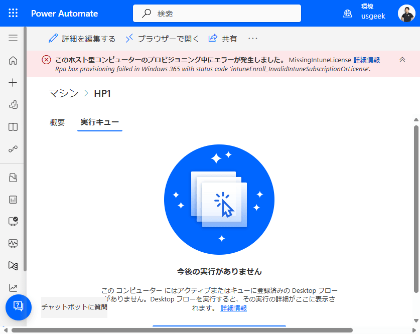
Task: Open the Machines monitor icon with checkmark
Action: click(x=13, y=221)
